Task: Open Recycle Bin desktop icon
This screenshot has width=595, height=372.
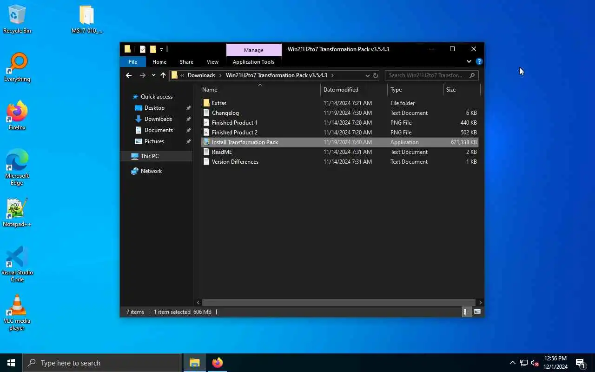Action: click(x=17, y=19)
